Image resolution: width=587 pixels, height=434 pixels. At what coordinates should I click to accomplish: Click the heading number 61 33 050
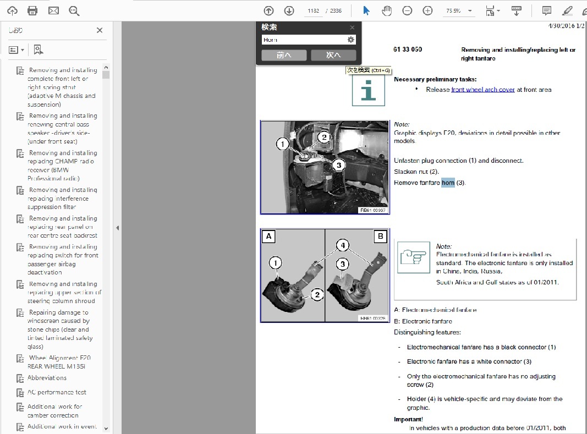click(408, 50)
